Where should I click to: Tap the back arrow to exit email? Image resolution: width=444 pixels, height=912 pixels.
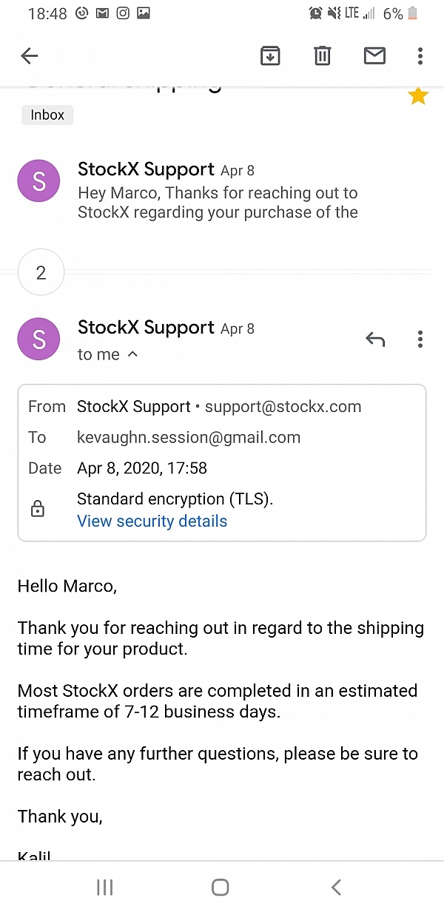tap(30, 55)
